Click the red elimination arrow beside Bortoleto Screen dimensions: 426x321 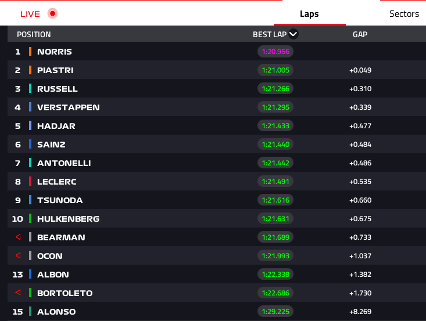18,293
